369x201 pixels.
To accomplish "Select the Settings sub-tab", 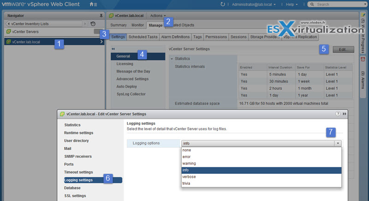I will [118, 37].
